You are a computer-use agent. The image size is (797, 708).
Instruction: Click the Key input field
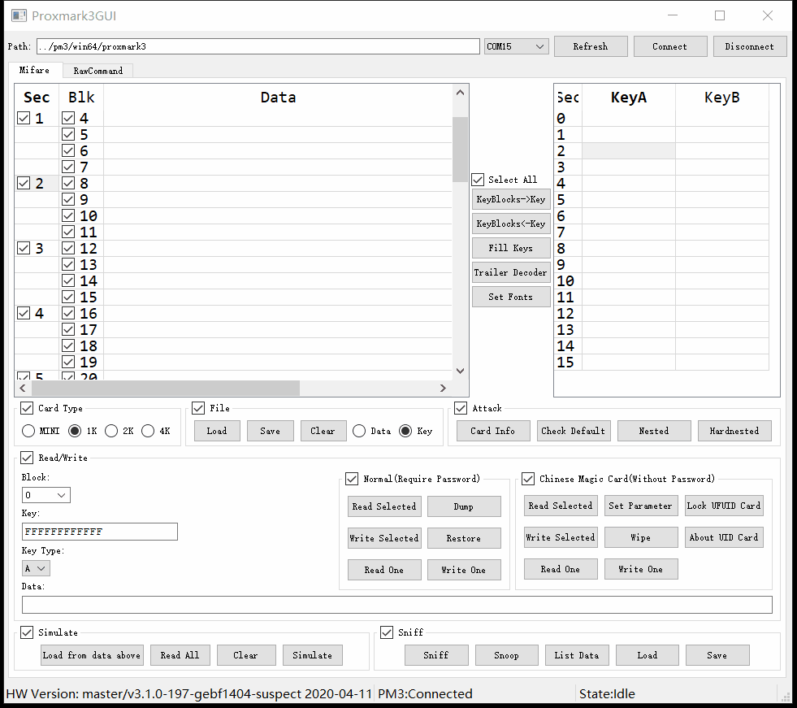tap(99, 532)
